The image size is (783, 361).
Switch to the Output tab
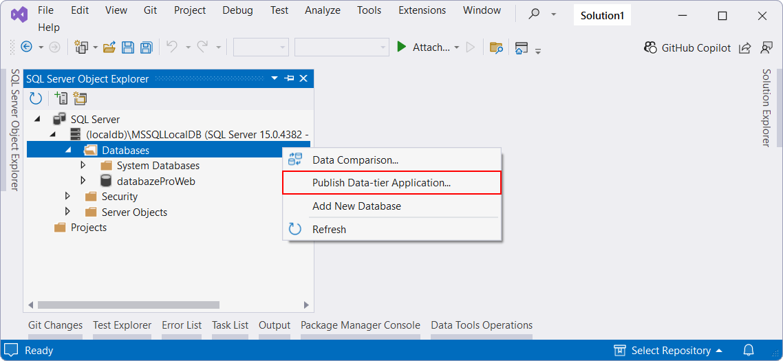274,325
